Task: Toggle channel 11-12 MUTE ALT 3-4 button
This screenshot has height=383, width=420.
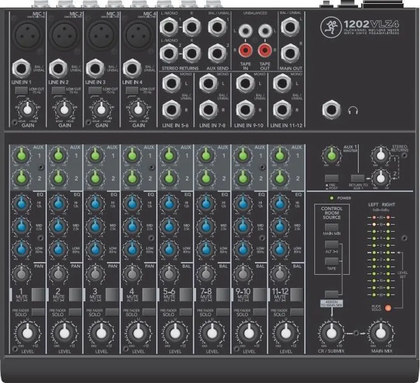Action: 296,295
